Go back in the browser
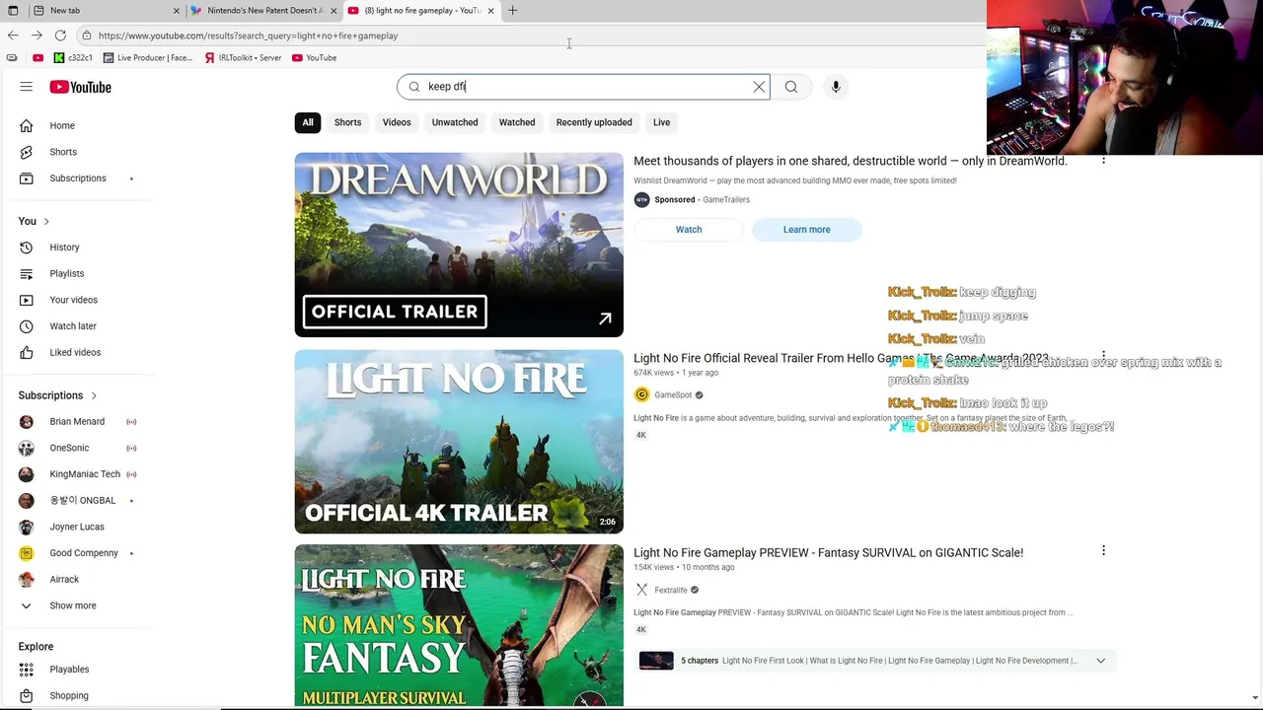This screenshot has height=710, width=1263. pyautogui.click(x=13, y=35)
